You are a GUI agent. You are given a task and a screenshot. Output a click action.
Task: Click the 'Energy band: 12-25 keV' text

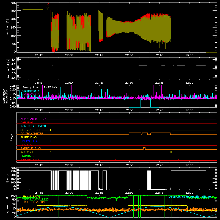click(40, 87)
